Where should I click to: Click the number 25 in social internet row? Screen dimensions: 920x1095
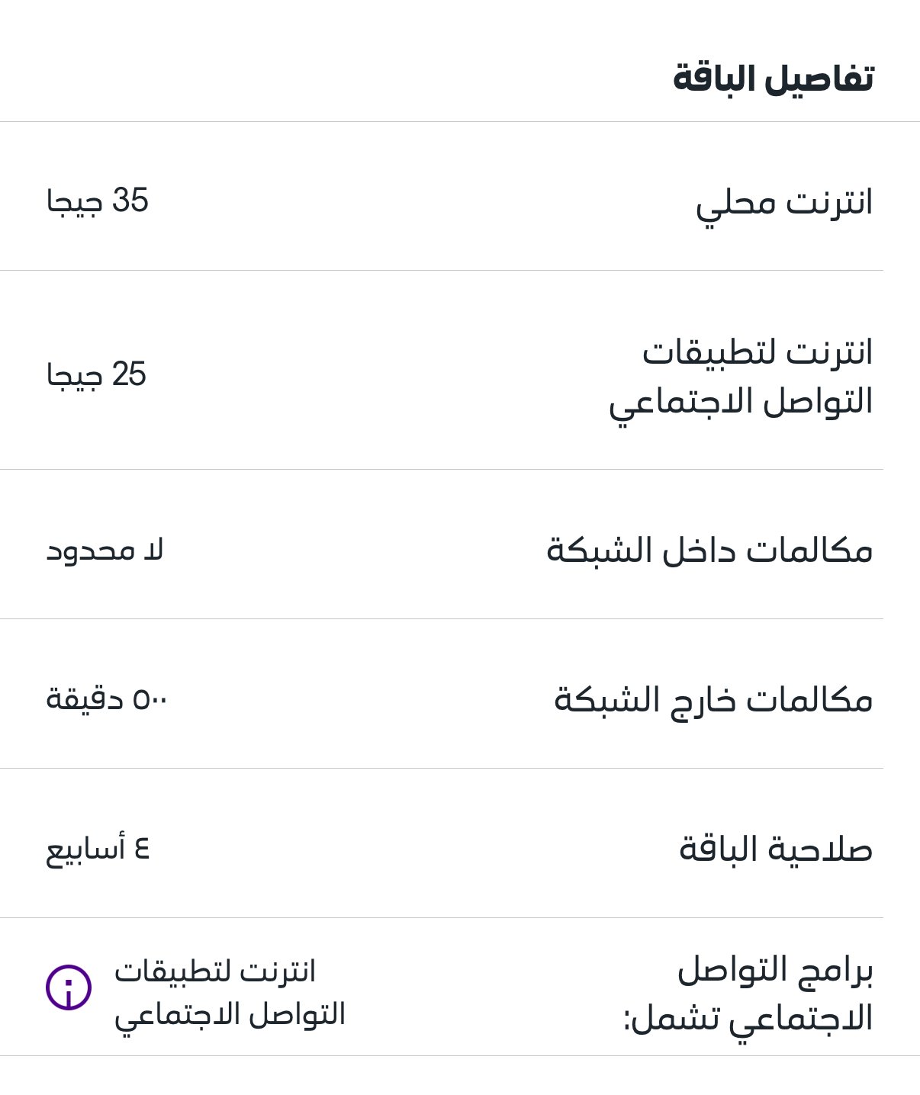(129, 374)
